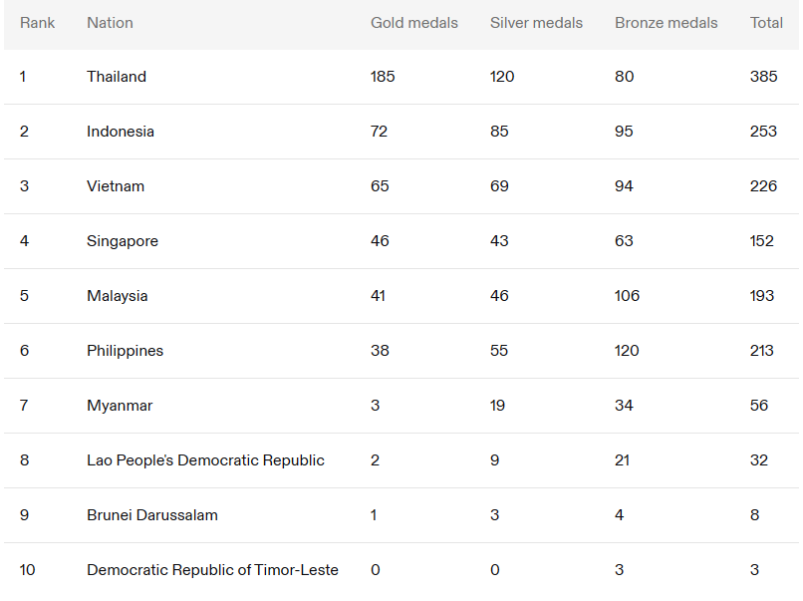Select Democratic Republic of Timor-Leste
This screenshot has height=601, width=803.
(x=212, y=570)
